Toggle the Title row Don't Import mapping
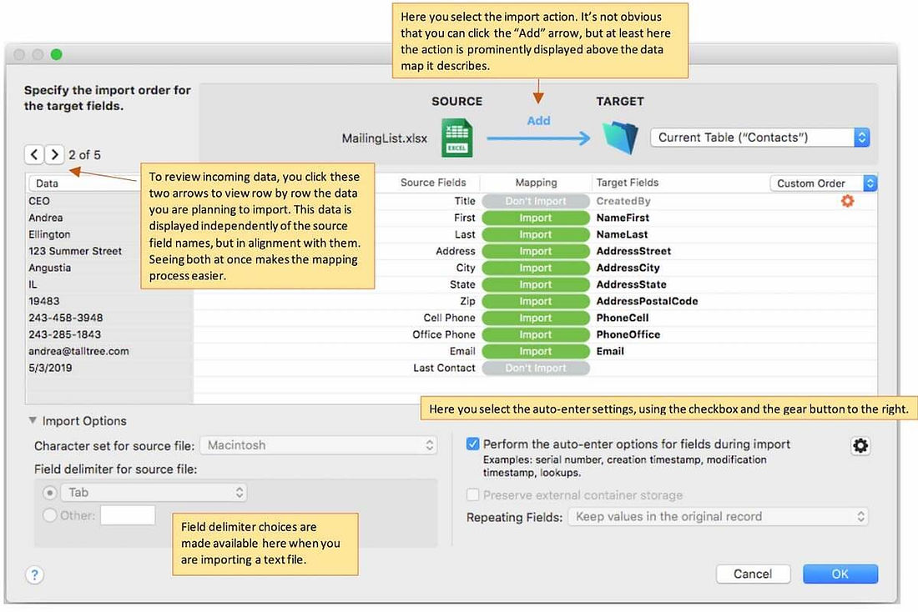This screenshot has height=612, width=918. click(x=535, y=201)
